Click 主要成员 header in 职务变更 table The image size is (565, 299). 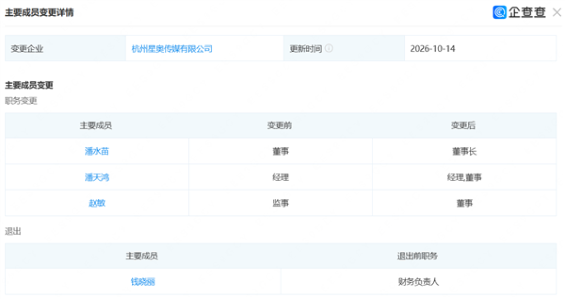[96, 125]
